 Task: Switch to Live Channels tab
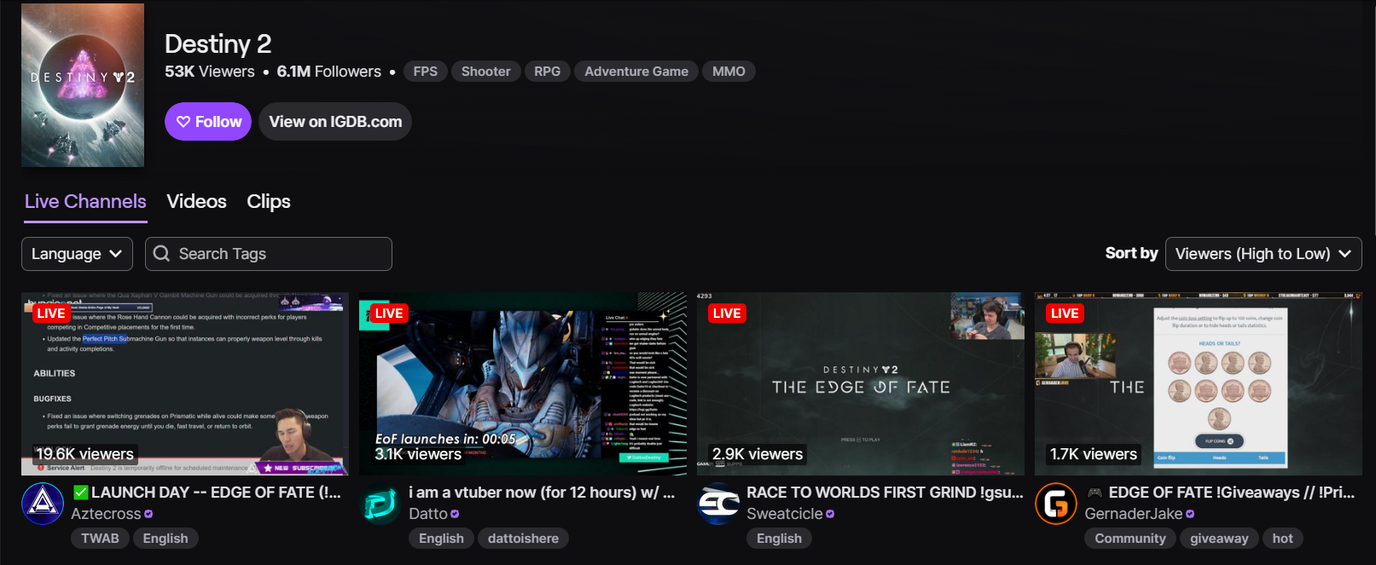(x=85, y=202)
